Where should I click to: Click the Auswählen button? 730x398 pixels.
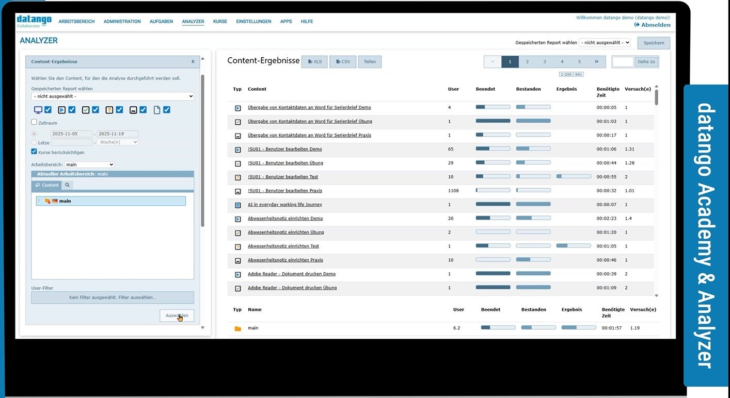tap(177, 316)
